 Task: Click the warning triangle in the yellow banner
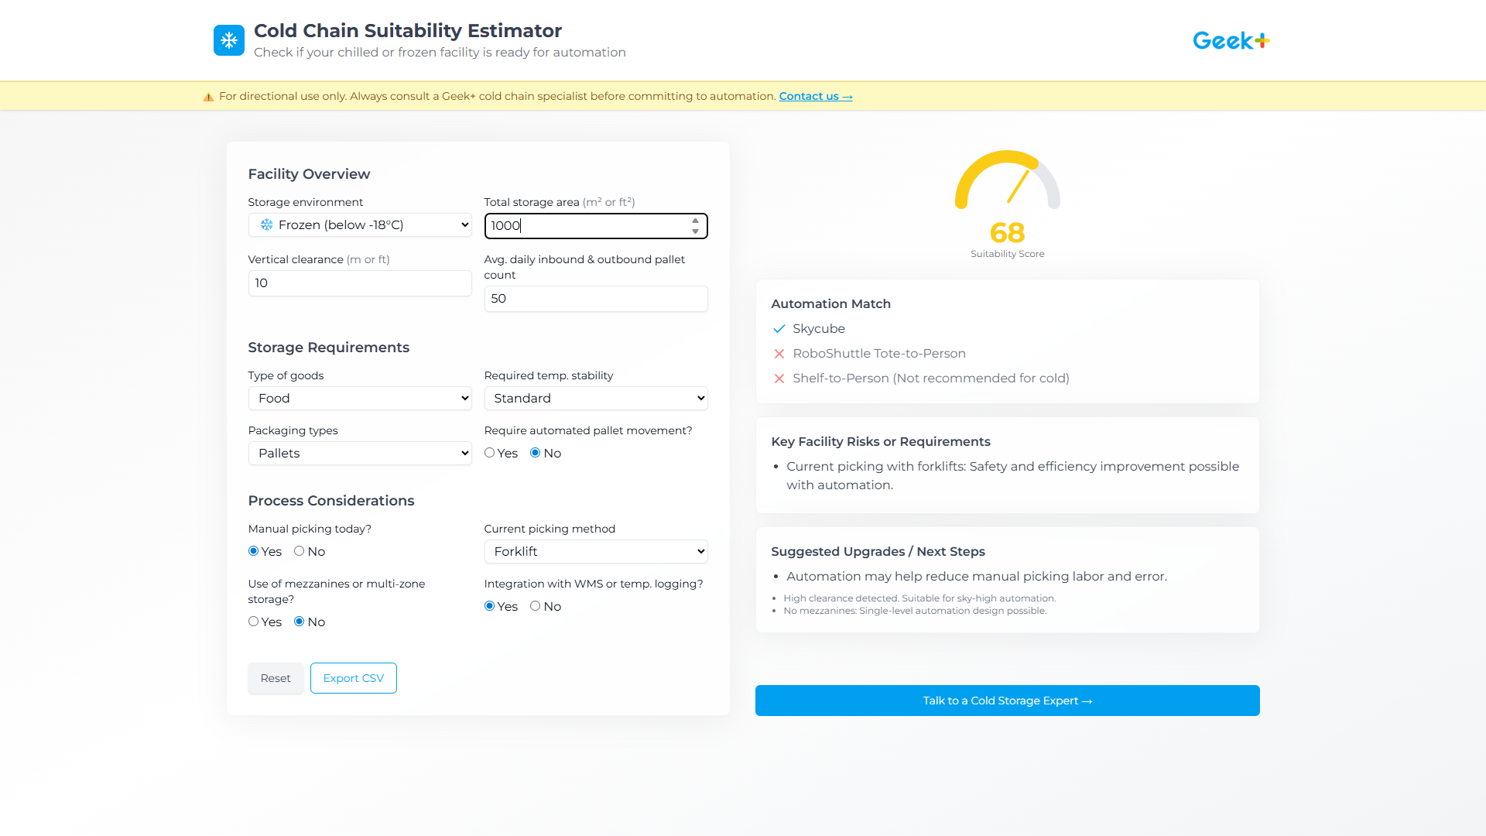pyautogui.click(x=207, y=96)
